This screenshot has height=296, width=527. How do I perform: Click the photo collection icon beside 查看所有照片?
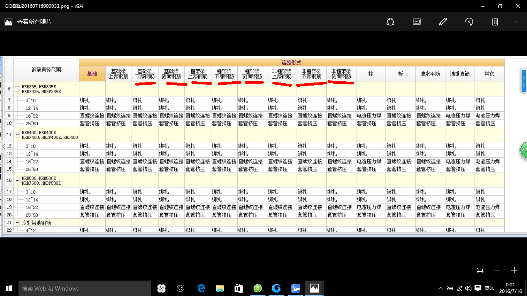pyautogui.click(x=8, y=22)
